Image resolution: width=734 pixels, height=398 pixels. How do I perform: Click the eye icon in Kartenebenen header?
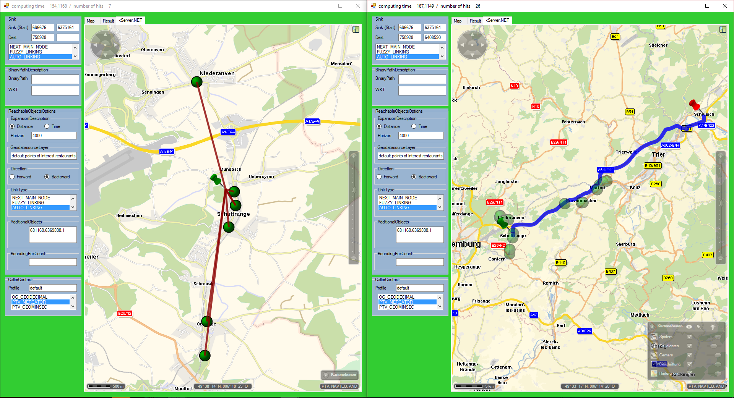[689, 327]
